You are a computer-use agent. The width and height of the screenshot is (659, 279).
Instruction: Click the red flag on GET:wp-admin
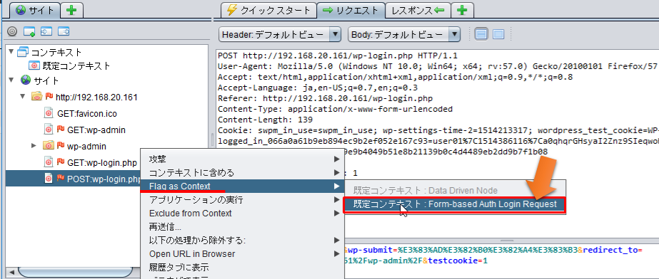click(x=61, y=129)
